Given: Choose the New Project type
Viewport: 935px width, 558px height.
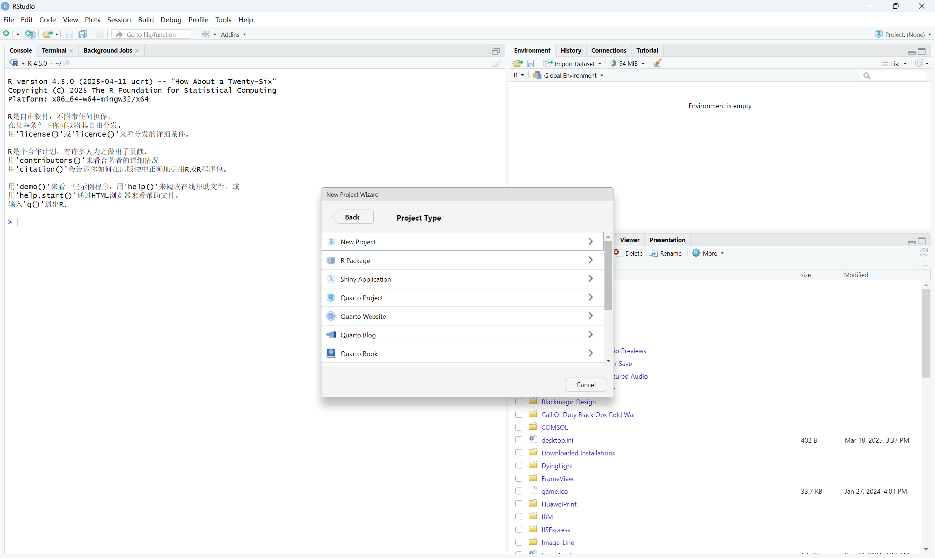Looking at the screenshot, I should [462, 241].
